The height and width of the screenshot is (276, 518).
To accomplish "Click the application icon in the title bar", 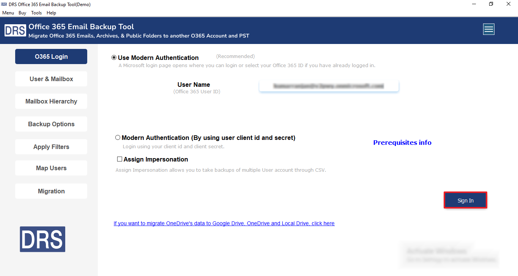I will (4, 4).
